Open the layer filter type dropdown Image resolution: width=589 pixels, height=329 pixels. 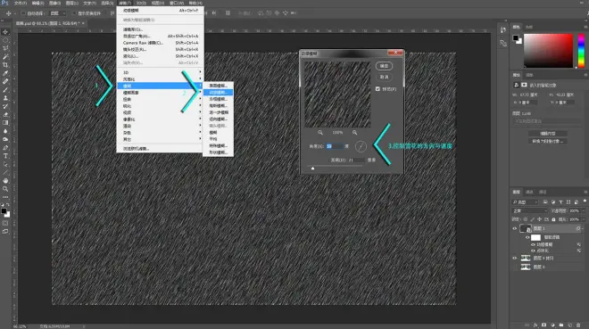(x=526, y=202)
